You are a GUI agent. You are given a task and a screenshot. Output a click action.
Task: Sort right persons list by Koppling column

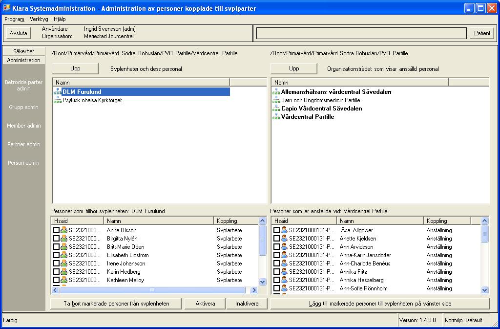click(447, 221)
